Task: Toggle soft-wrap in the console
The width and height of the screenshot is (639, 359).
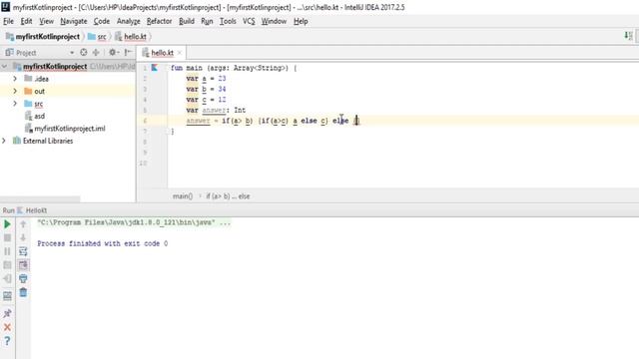Action: (23, 251)
